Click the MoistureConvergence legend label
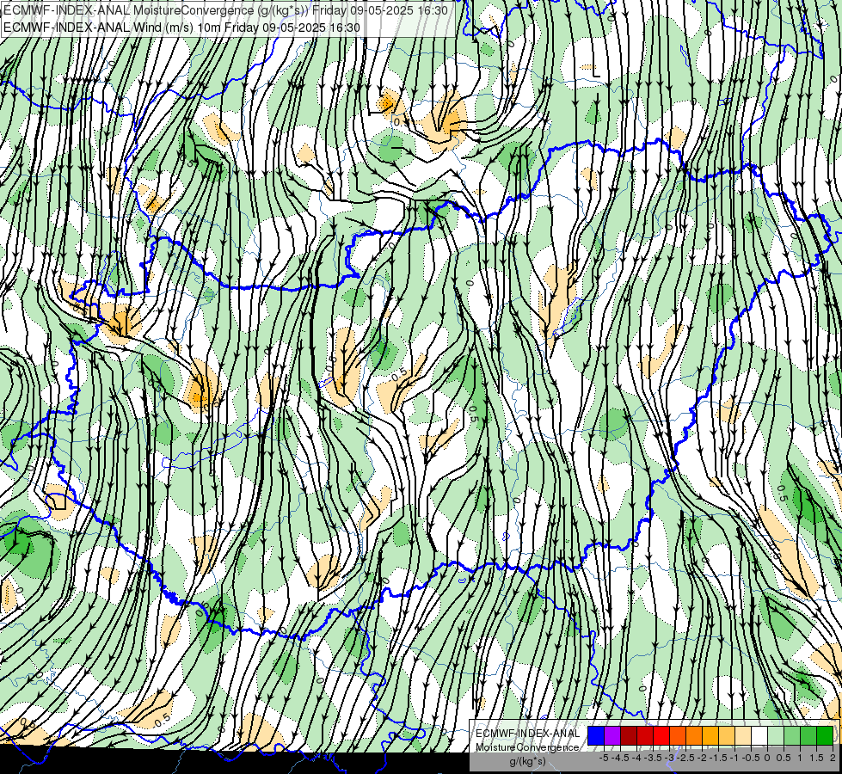This screenshot has height=774, width=842. pyautogui.click(x=528, y=747)
